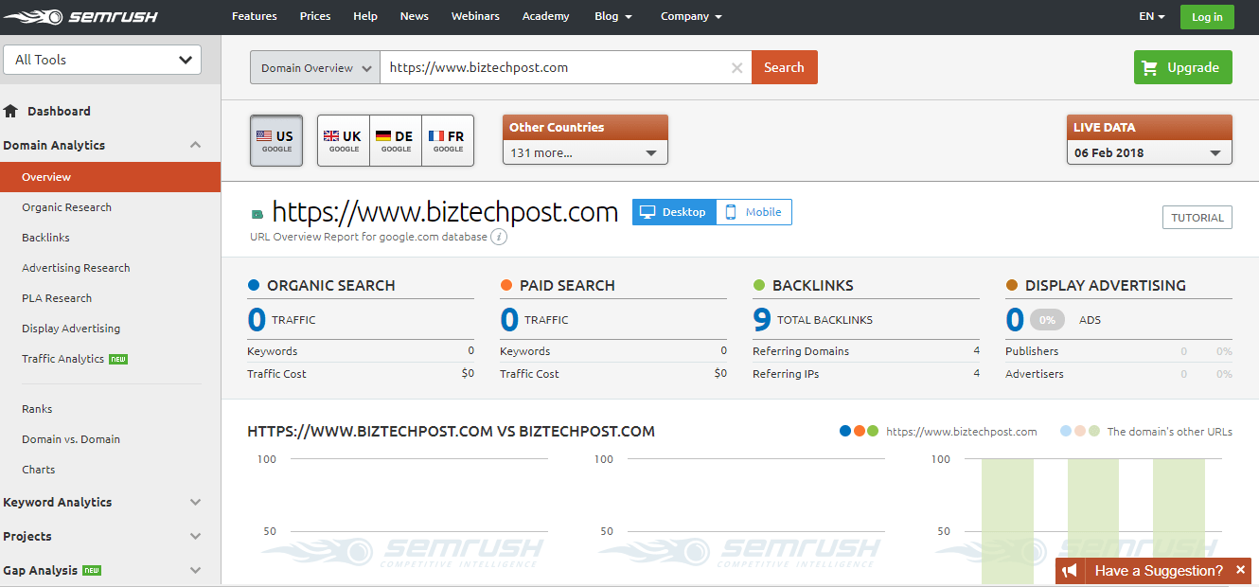Open Display Advertising in the sidebar
Viewport: 1259px width, 587px height.
click(x=71, y=329)
